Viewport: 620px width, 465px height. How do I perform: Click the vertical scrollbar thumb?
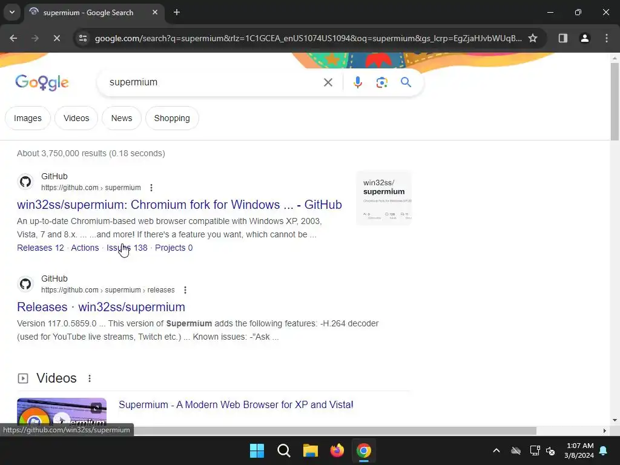[x=615, y=101]
